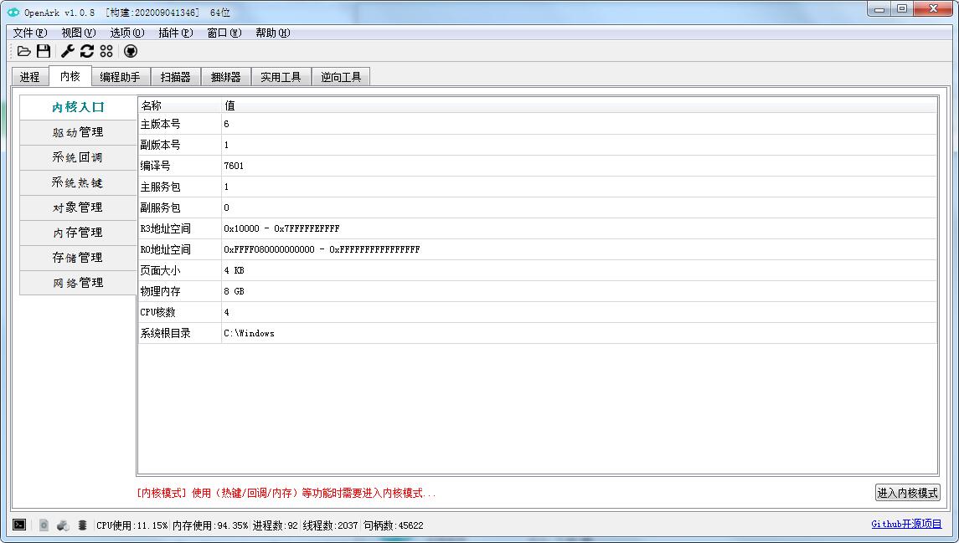Open GitHub via the octocat icon
This screenshot has height=543, width=959.
pos(131,52)
